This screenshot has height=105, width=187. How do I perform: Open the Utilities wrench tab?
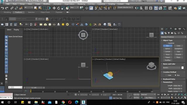click(184, 29)
